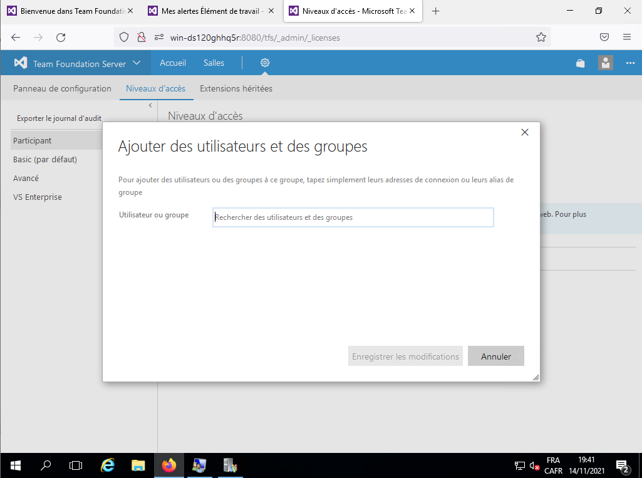Click the marketplace bag icon
The height and width of the screenshot is (478, 642).
pos(581,63)
